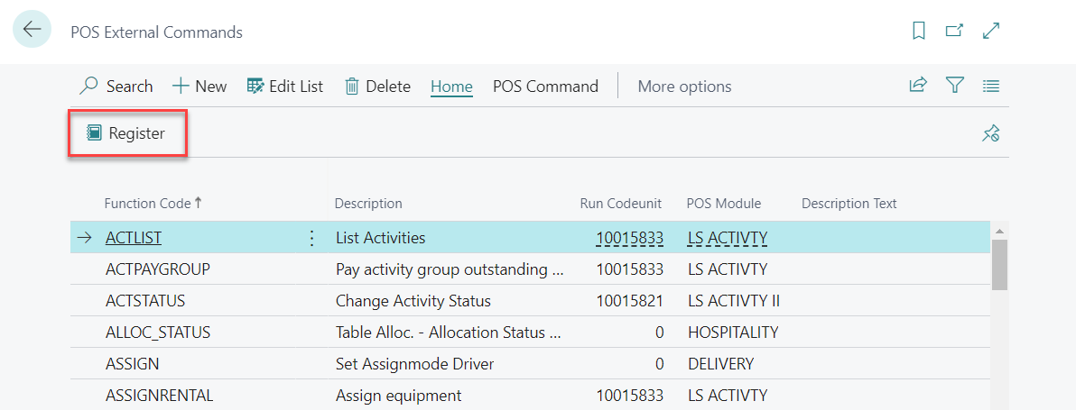Delete the selected command
This screenshot has height=410, width=1076.
click(377, 87)
